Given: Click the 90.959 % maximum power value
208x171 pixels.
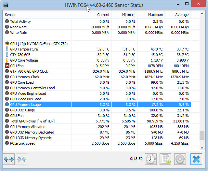Looking at the screenshot, I should [155, 121].
